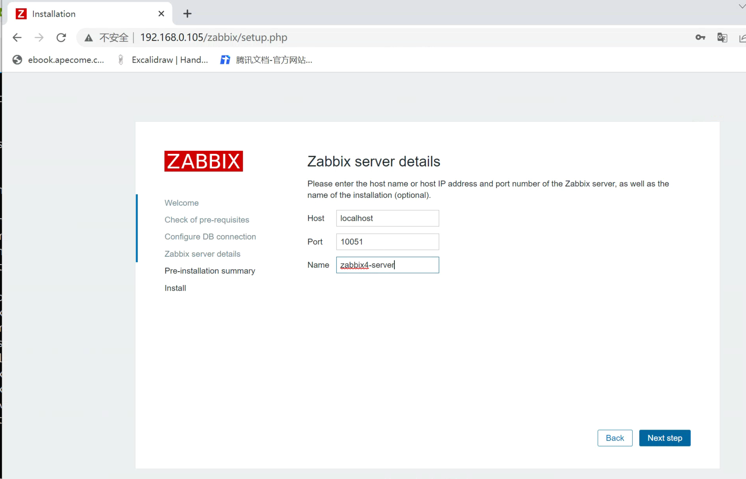This screenshot has width=746, height=479.
Task: Click the Next step button
Action: (x=664, y=438)
